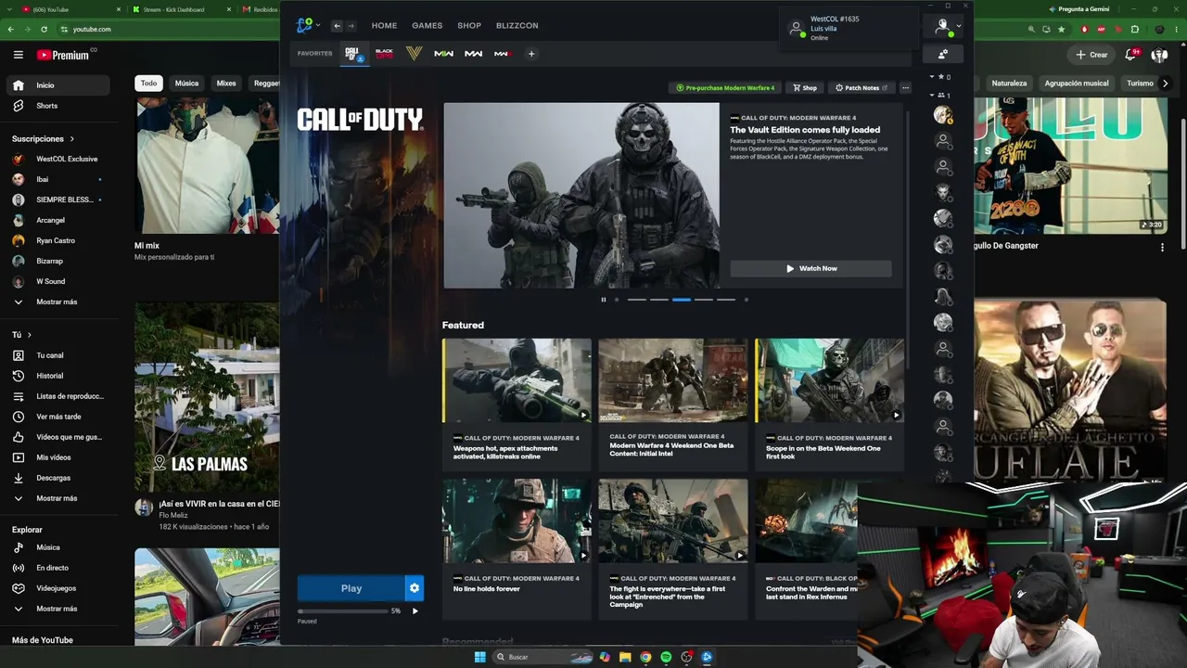The width and height of the screenshot is (1187, 668).
Task: Open the SHOP tab in Battle.net
Action: click(x=469, y=26)
